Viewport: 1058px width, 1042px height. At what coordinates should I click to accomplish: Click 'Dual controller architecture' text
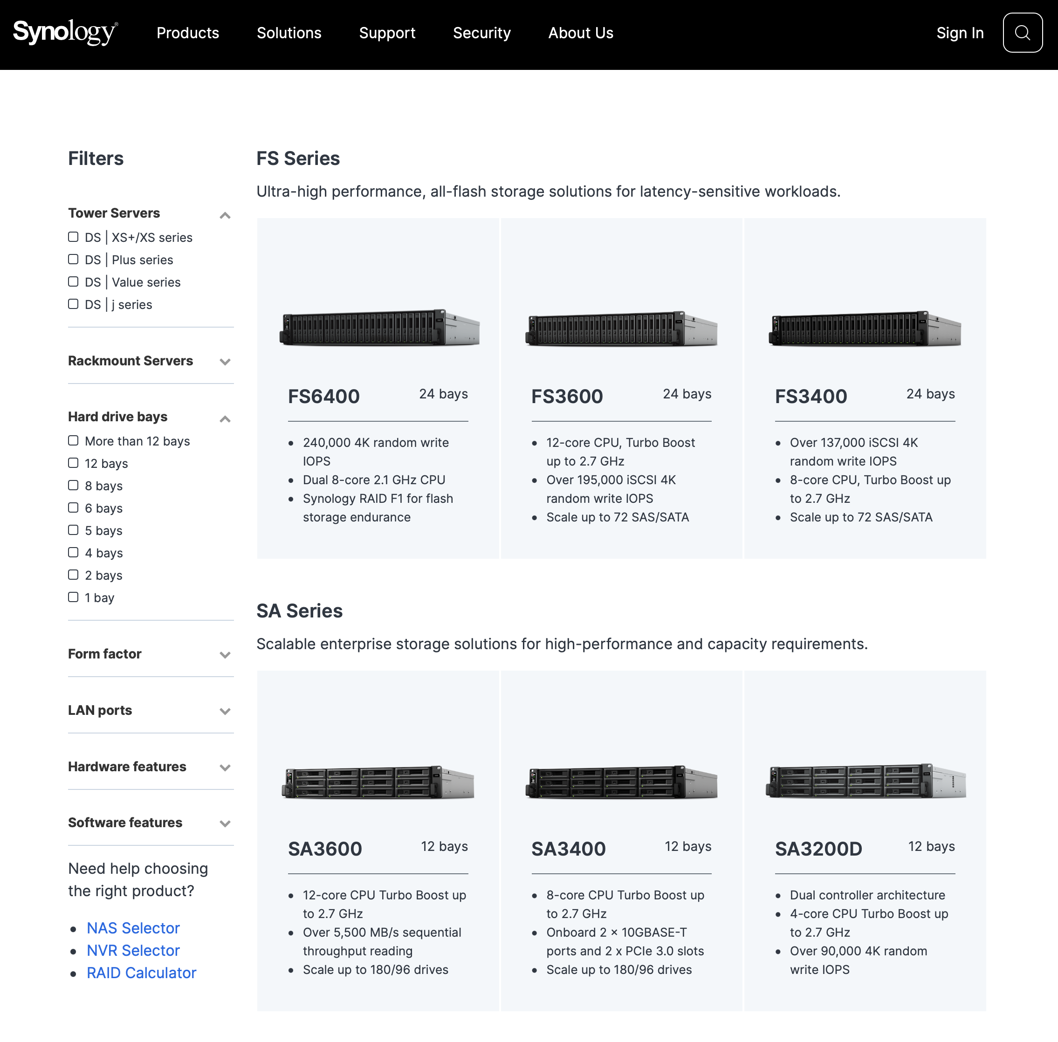867,895
